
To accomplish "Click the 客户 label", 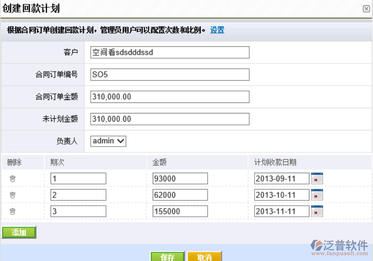I will tap(71, 52).
